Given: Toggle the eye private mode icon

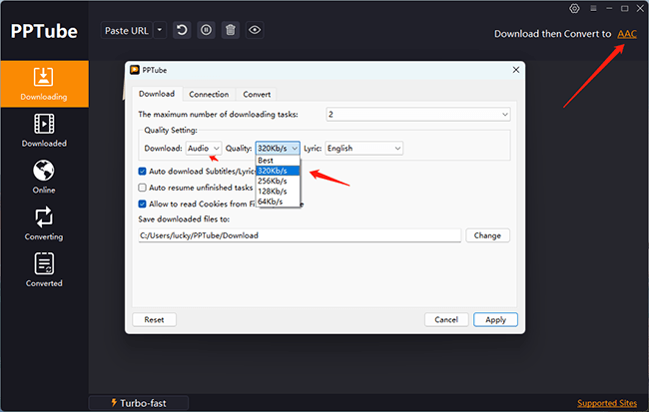Looking at the screenshot, I should click(255, 30).
